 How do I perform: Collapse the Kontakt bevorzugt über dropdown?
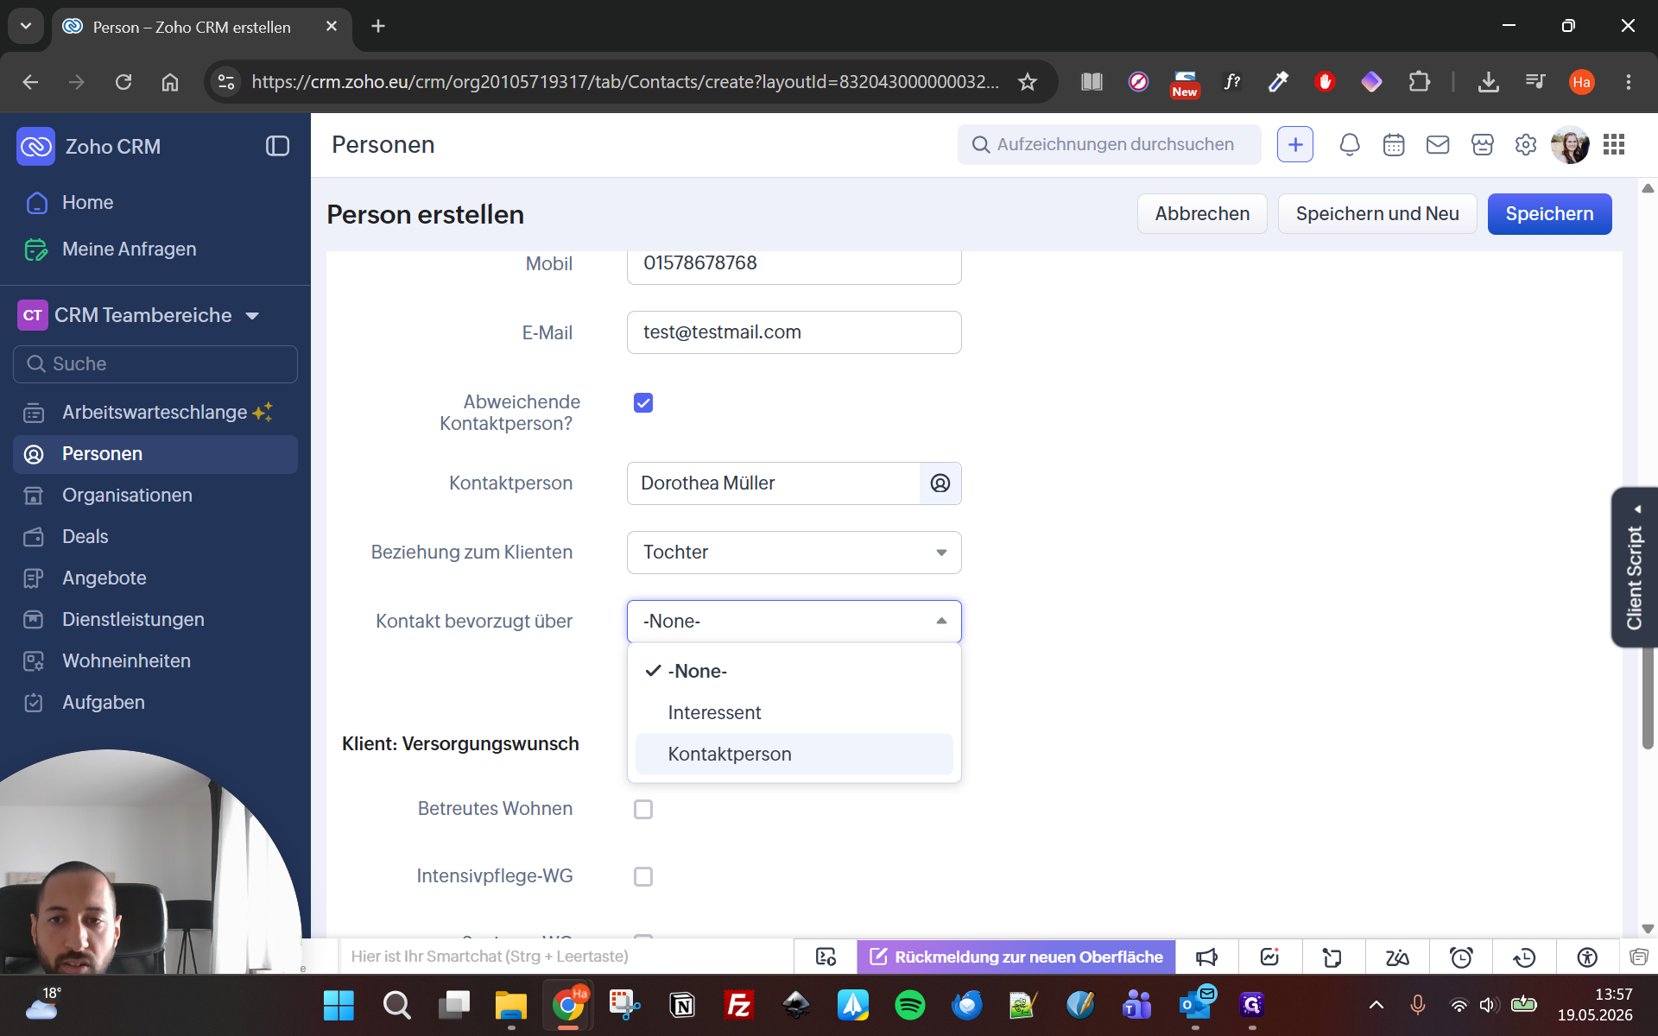coord(794,622)
